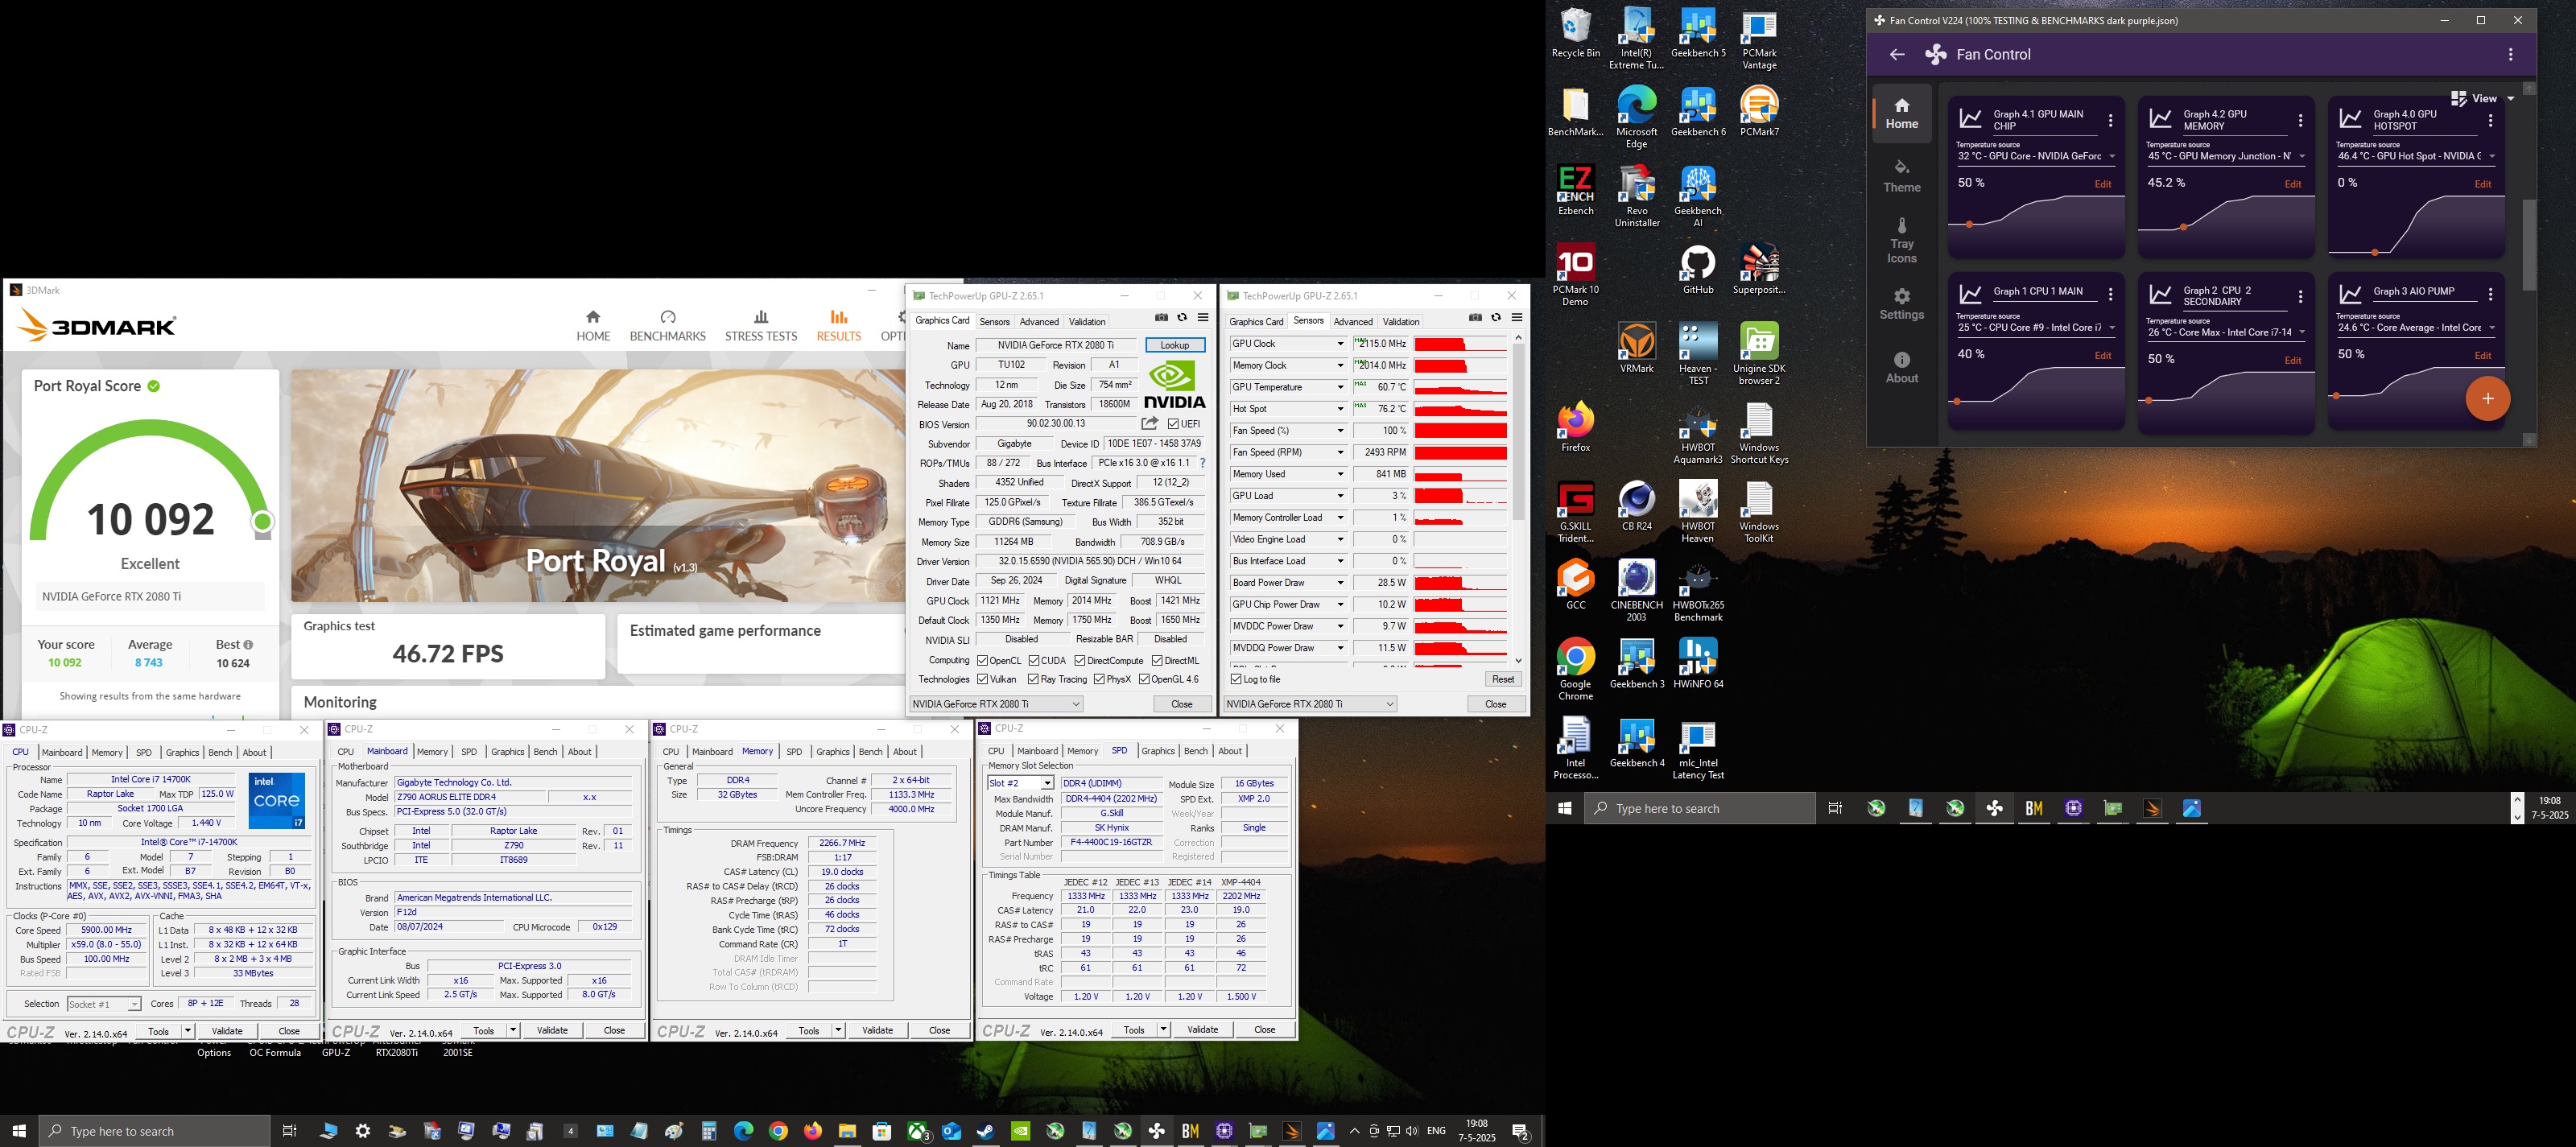Open Geekbench 6 desktop icon

1698,112
